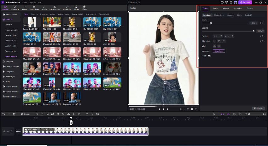The height and width of the screenshot is (146, 268).
Task: Toggle the Position keyframe diamond
Action: pyautogui.click(x=262, y=36)
